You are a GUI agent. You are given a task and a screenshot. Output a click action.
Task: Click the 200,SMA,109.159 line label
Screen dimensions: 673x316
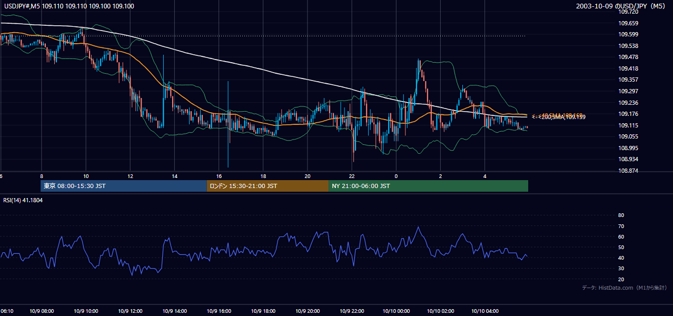click(563, 117)
